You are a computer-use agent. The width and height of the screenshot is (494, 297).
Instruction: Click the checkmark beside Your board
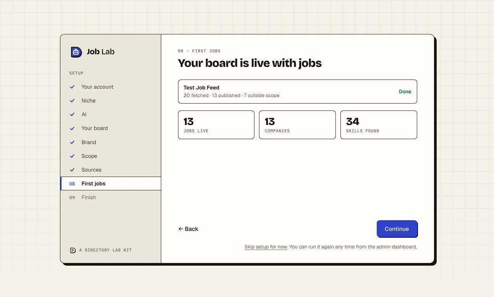(72, 128)
